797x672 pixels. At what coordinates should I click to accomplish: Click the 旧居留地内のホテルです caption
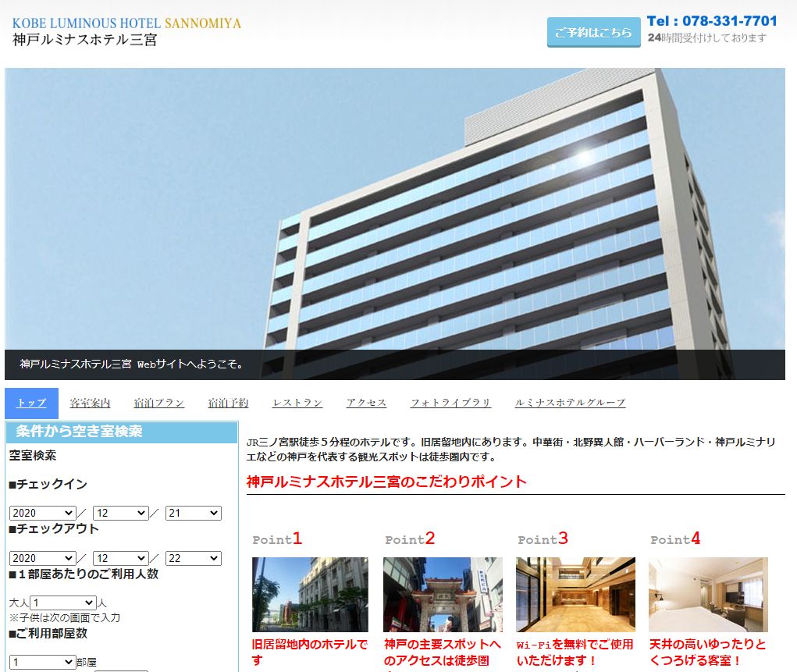tap(310, 652)
